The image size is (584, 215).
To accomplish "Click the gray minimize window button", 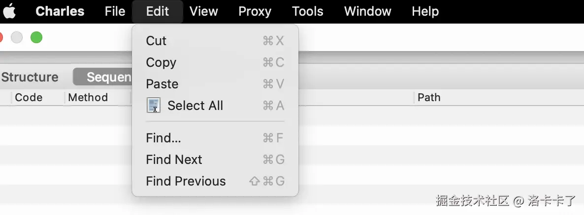I will click(17, 37).
